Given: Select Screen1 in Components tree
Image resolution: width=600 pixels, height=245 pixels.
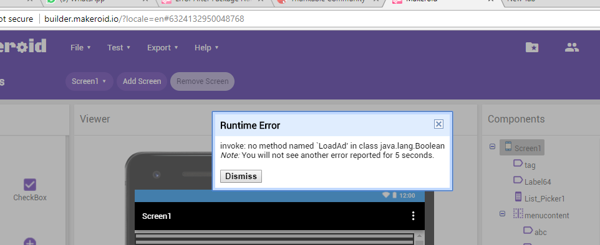Looking at the screenshot, I should pos(522,148).
